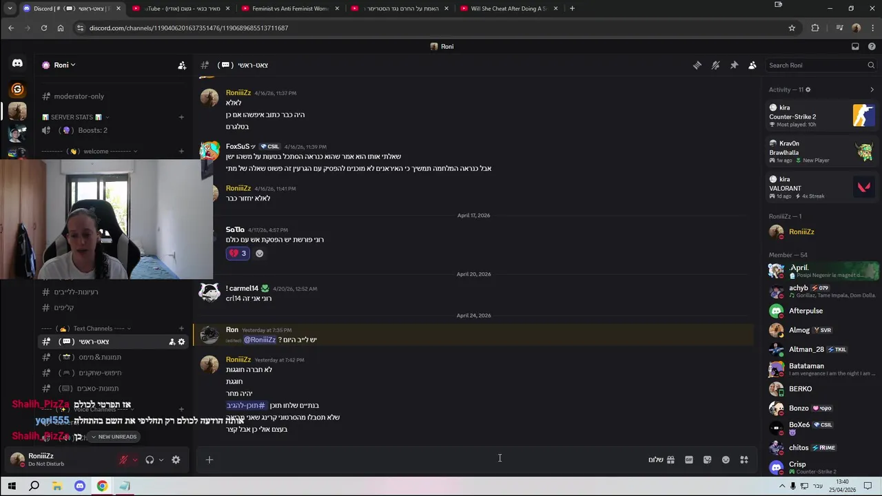Open the emoji picker in message bar
The image size is (882, 496).
click(726, 459)
